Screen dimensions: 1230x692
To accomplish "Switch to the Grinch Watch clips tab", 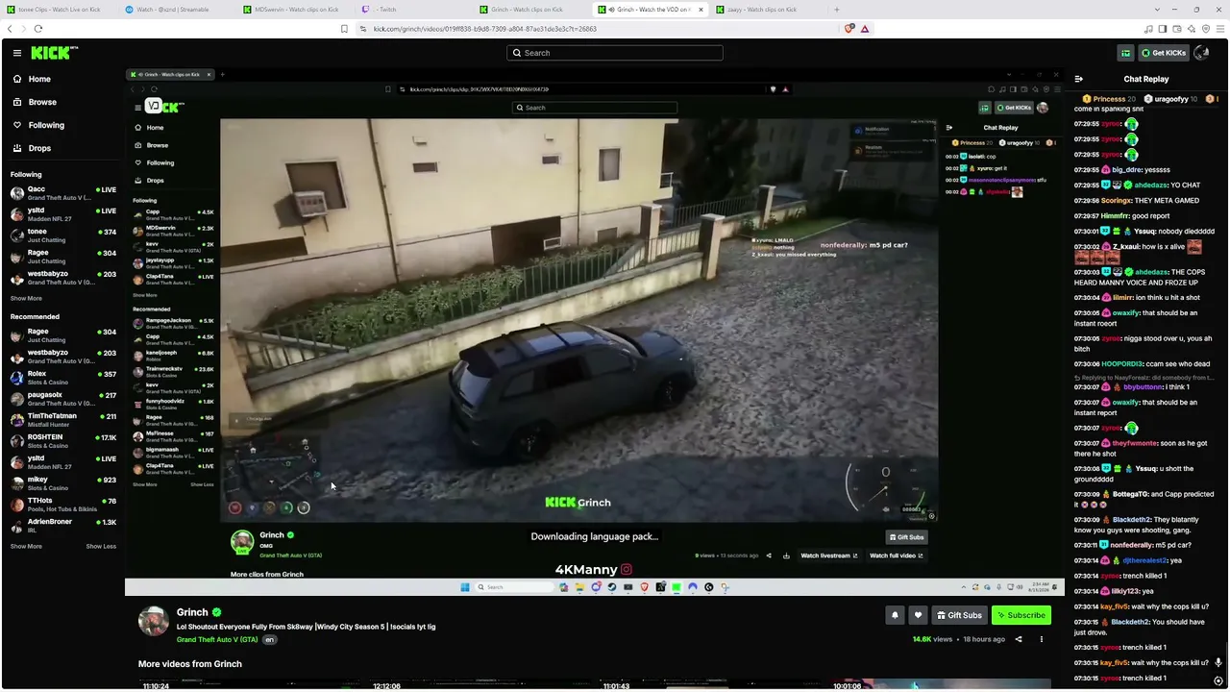I will click(534, 10).
